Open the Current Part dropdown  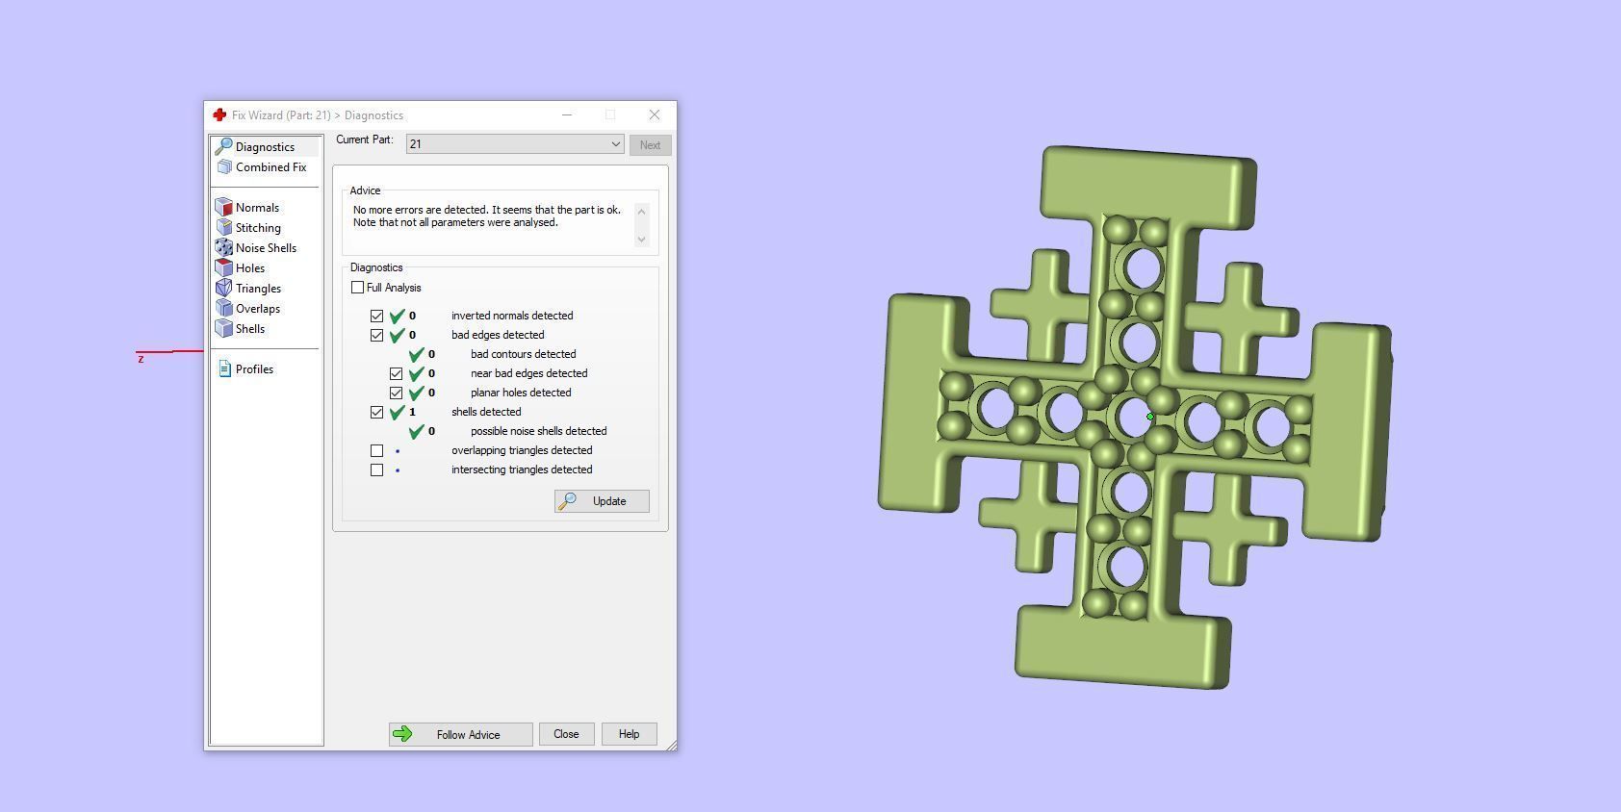(515, 144)
